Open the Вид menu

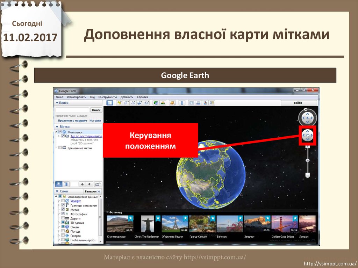(92, 97)
